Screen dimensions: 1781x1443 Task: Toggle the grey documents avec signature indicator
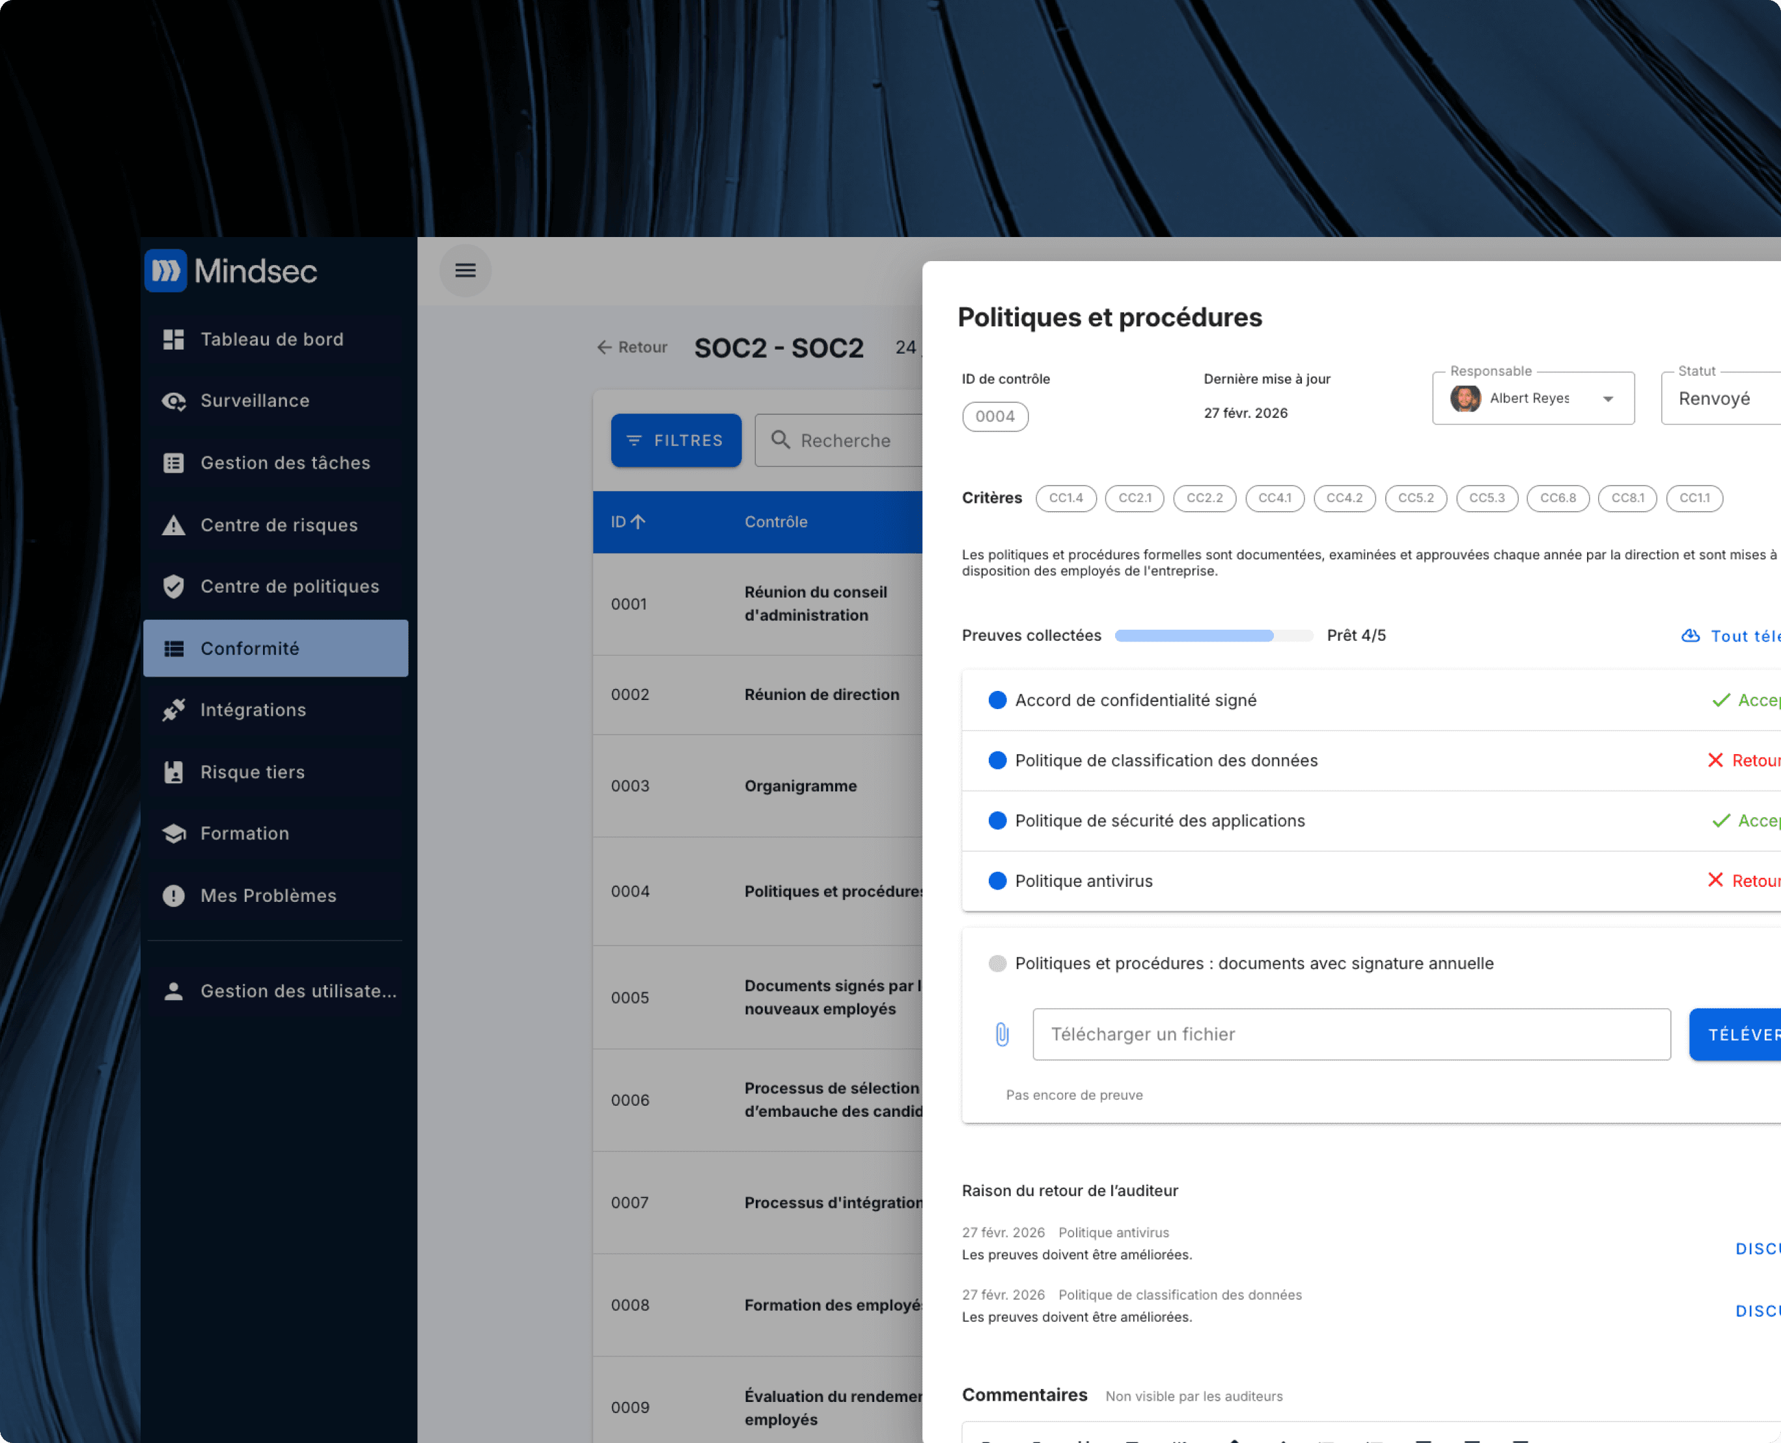[997, 963]
